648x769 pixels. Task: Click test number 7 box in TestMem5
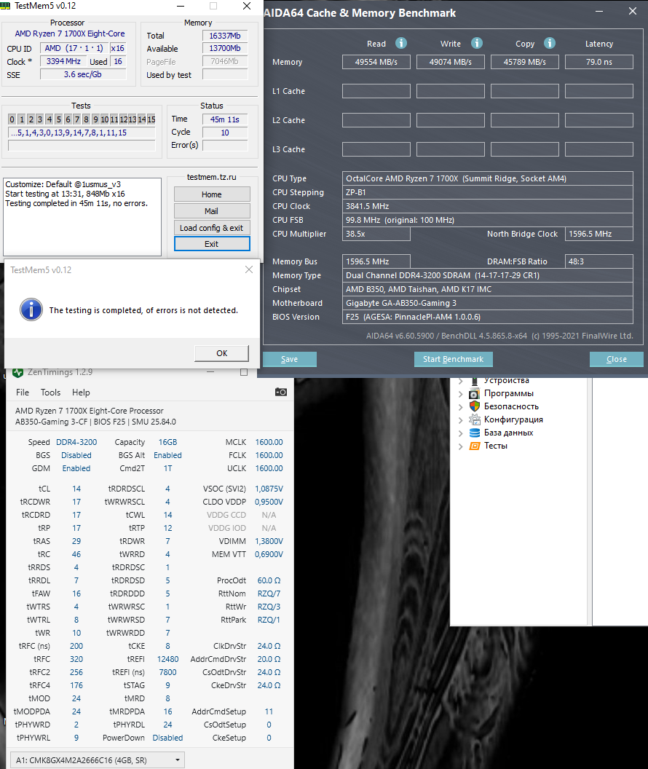tap(77, 119)
